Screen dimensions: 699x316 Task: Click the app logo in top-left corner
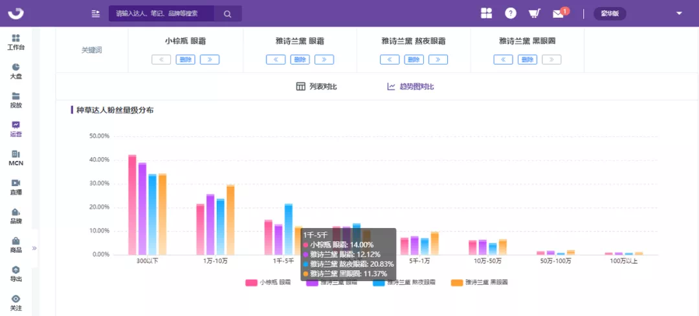click(x=16, y=14)
